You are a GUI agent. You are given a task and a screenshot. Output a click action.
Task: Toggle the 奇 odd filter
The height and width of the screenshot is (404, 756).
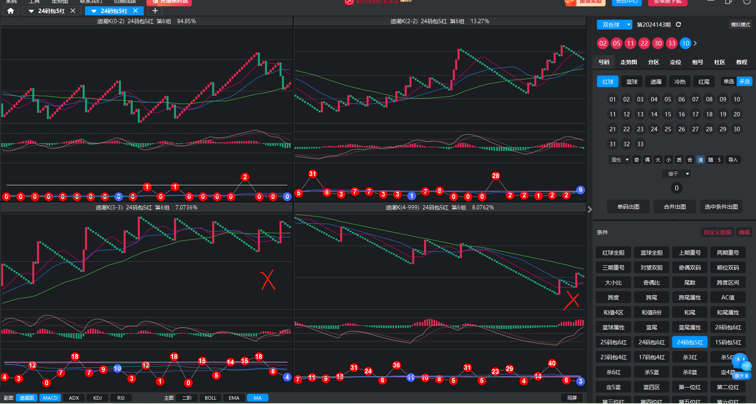pos(637,160)
